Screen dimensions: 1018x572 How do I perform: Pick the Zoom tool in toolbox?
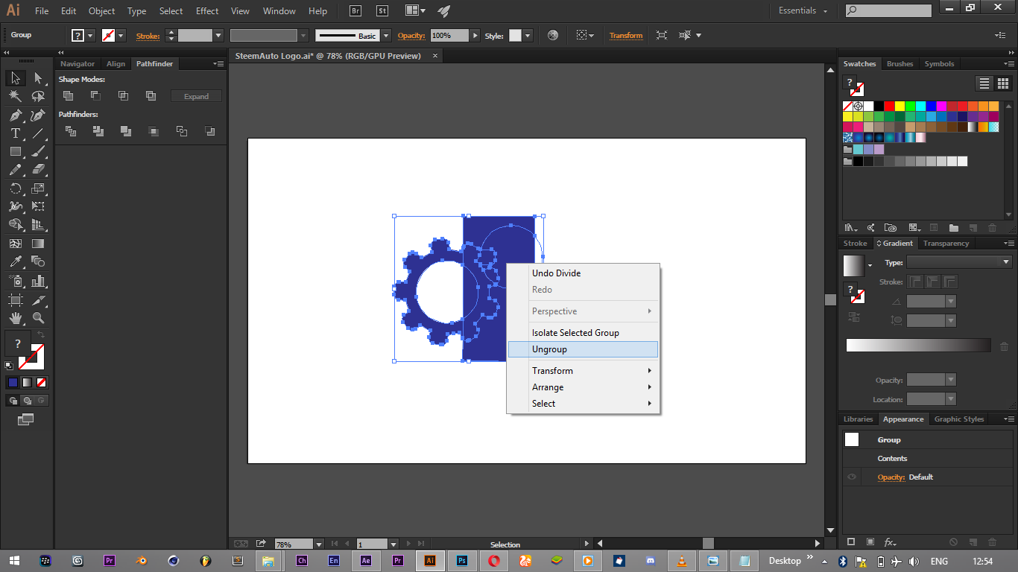pyautogui.click(x=38, y=318)
